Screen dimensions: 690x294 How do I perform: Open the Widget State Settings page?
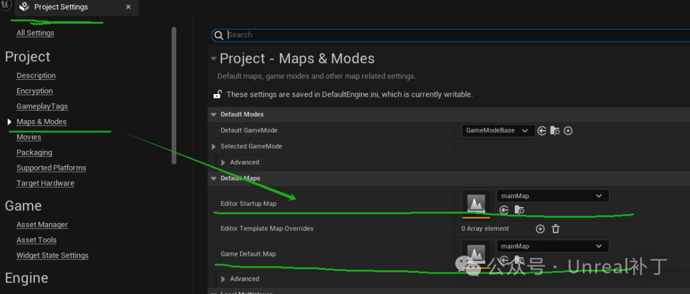pyautogui.click(x=52, y=256)
